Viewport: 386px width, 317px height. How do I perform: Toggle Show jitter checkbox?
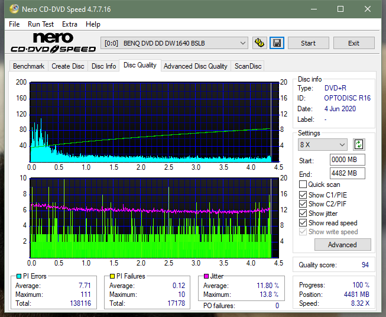pyautogui.click(x=303, y=214)
